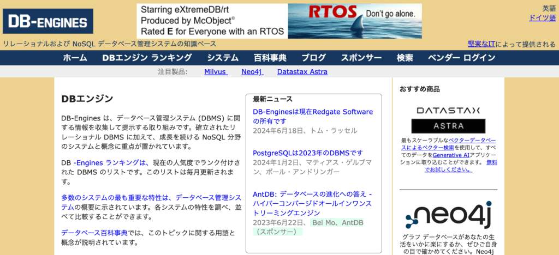Open DBエンジン ランキング menu item
Image resolution: width=559 pixels, height=255 pixels.
click(147, 58)
